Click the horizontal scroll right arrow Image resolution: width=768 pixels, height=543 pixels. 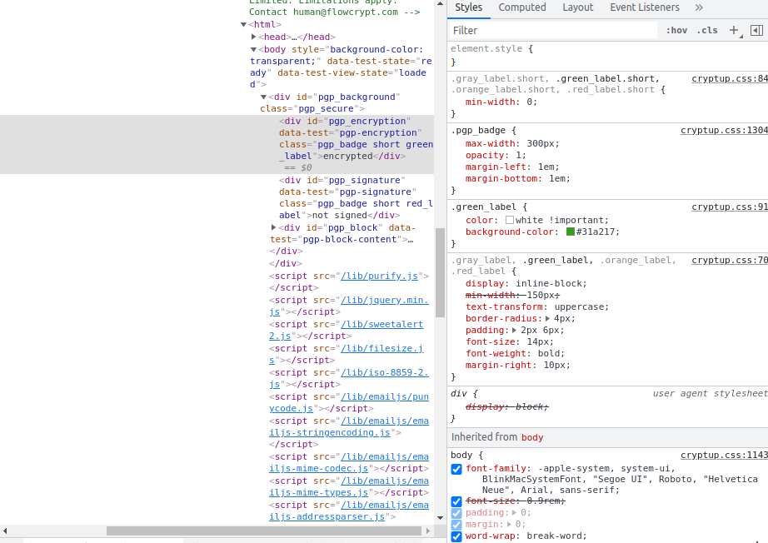tap(428, 531)
